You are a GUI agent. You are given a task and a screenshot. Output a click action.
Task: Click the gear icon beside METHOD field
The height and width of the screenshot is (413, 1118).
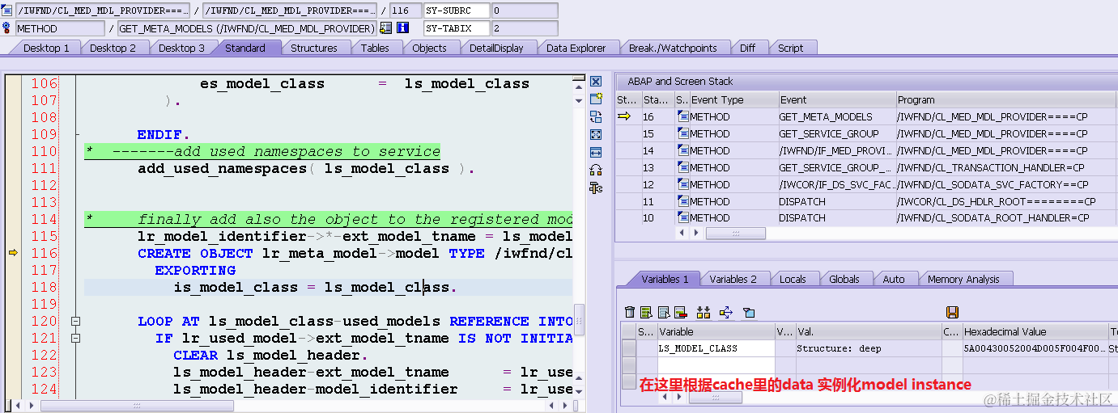(x=7, y=28)
